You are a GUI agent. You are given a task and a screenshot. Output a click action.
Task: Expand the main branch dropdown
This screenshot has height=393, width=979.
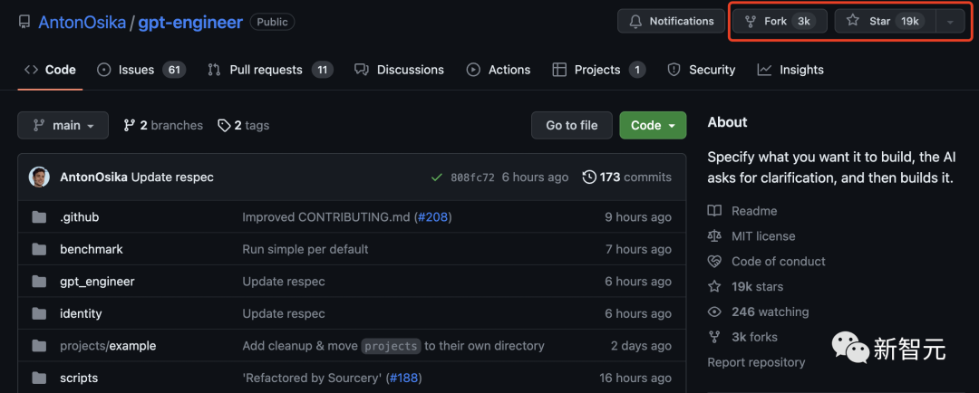tap(63, 125)
